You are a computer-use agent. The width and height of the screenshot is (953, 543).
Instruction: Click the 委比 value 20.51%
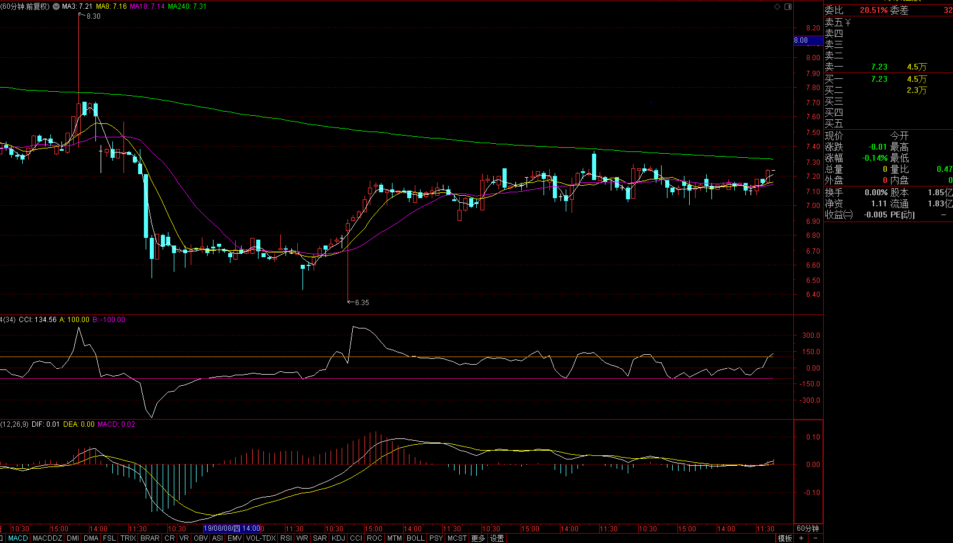873,10
